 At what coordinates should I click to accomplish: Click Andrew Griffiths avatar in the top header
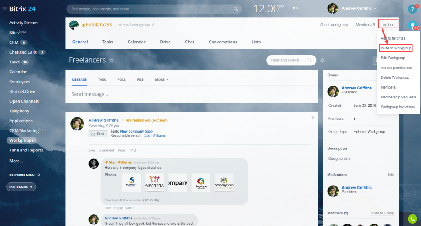(x=332, y=9)
